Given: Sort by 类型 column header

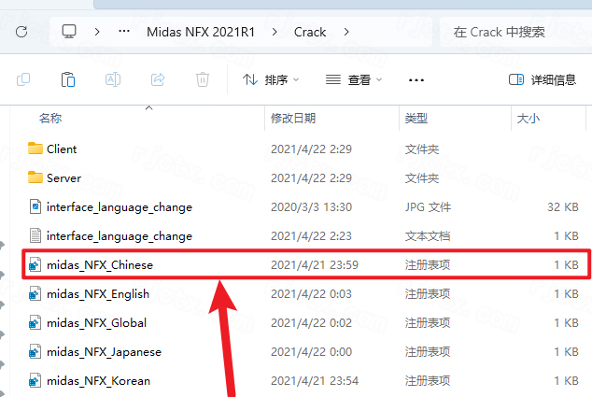Looking at the screenshot, I should 416,119.
